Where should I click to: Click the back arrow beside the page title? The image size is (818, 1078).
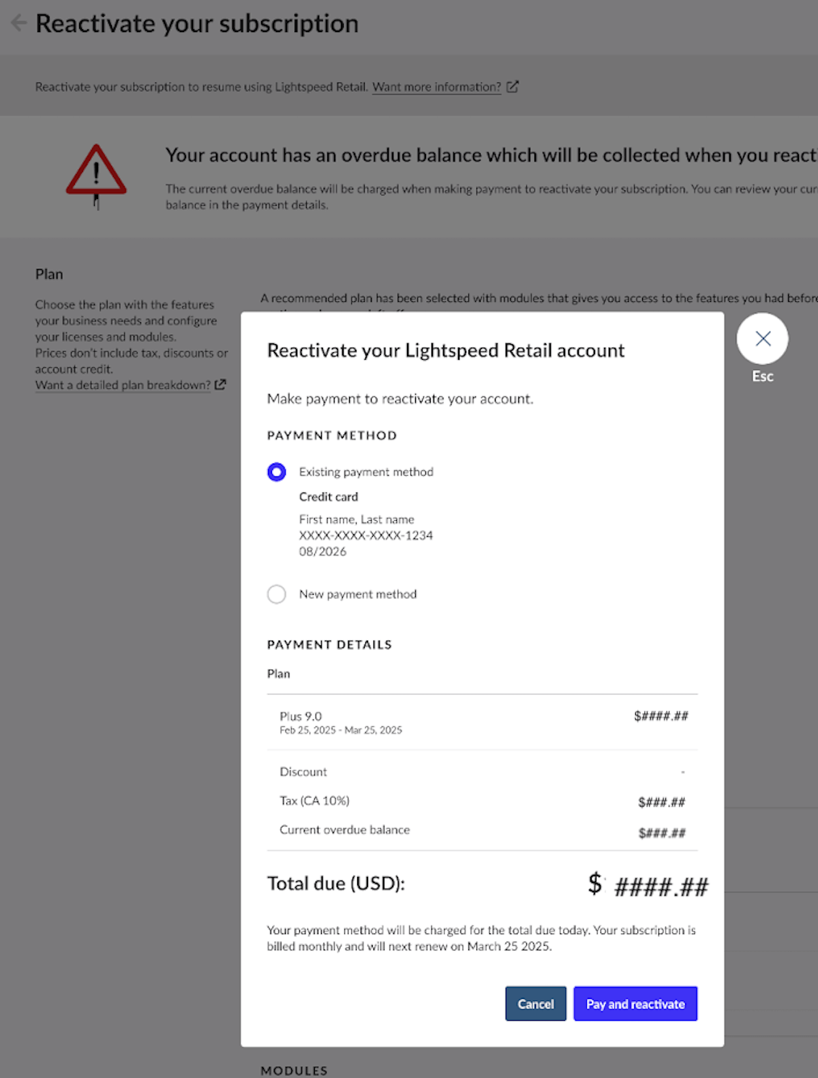[x=18, y=23]
